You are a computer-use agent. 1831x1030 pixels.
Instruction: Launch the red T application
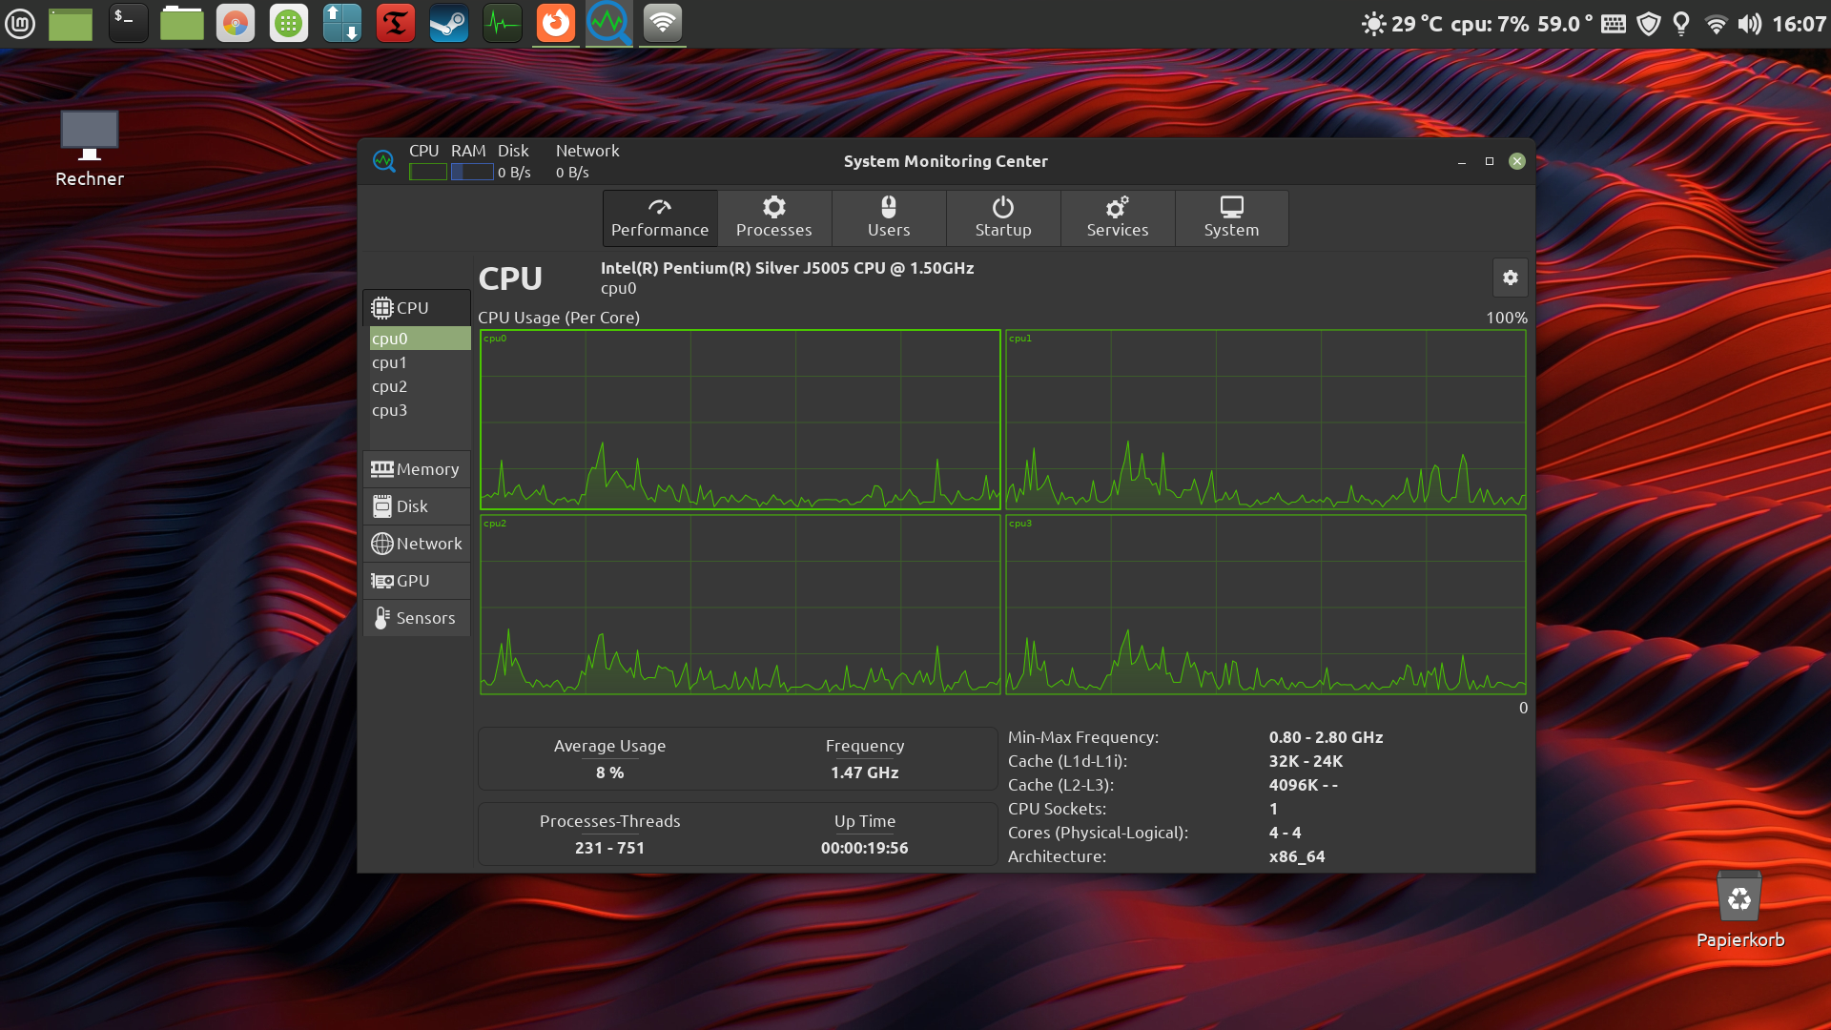(x=395, y=23)
